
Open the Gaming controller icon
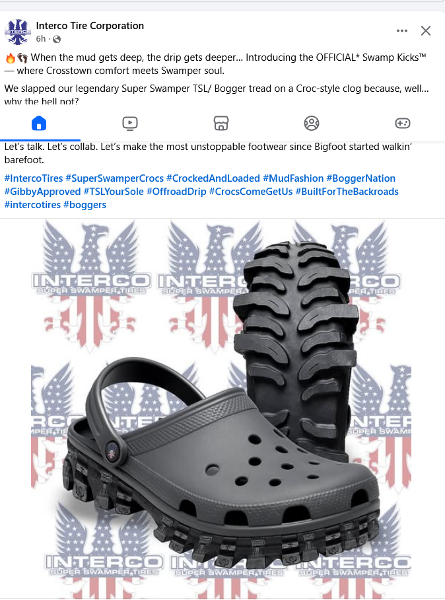coord(403,123)
